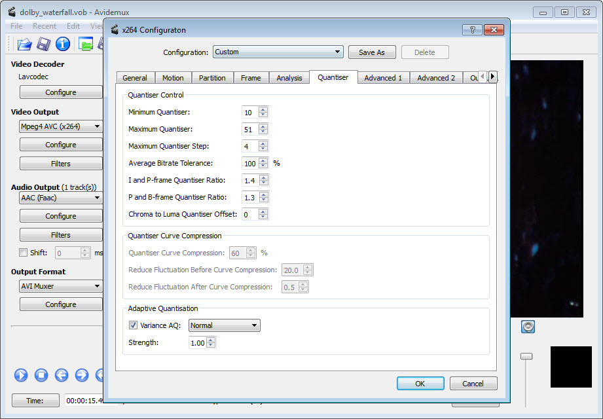The width and height of the screenshot is (603, 419).
Task: Increase I and P-frame Quantiser Ratio
Action: (264, 177)
